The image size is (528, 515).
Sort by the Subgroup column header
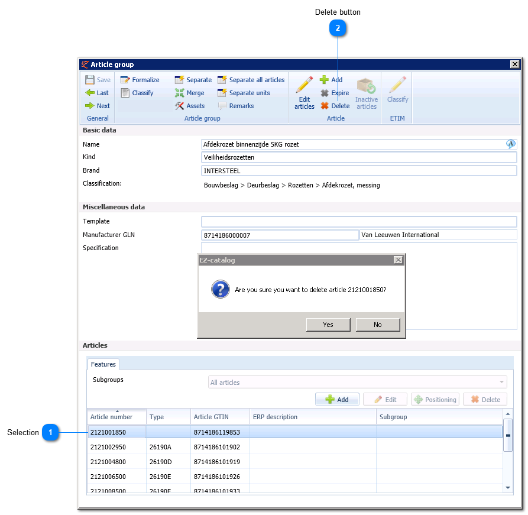(x=439, y=417)
